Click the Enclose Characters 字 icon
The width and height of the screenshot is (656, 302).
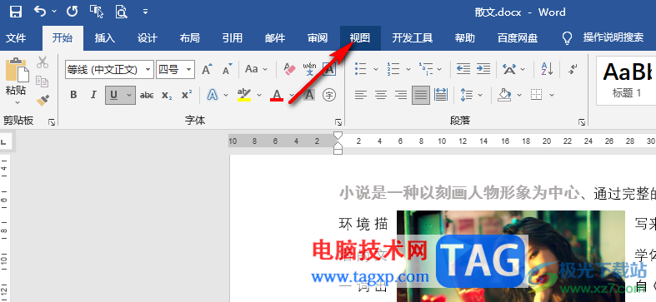(x=329, y=95)
